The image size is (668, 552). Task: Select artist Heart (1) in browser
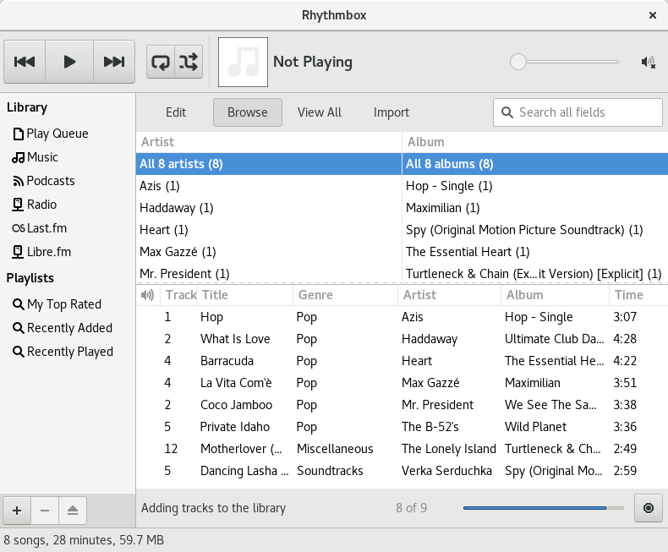click(x=269, y=230)
